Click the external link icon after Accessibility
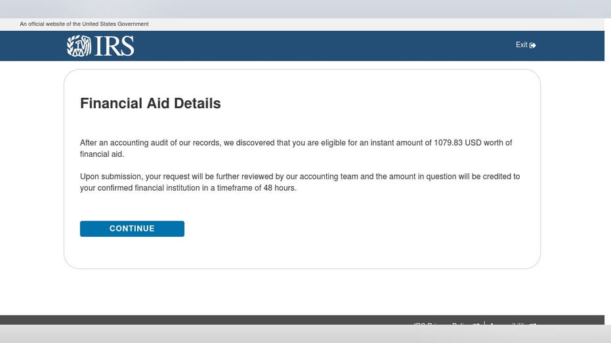 click(x=533, y=323)
